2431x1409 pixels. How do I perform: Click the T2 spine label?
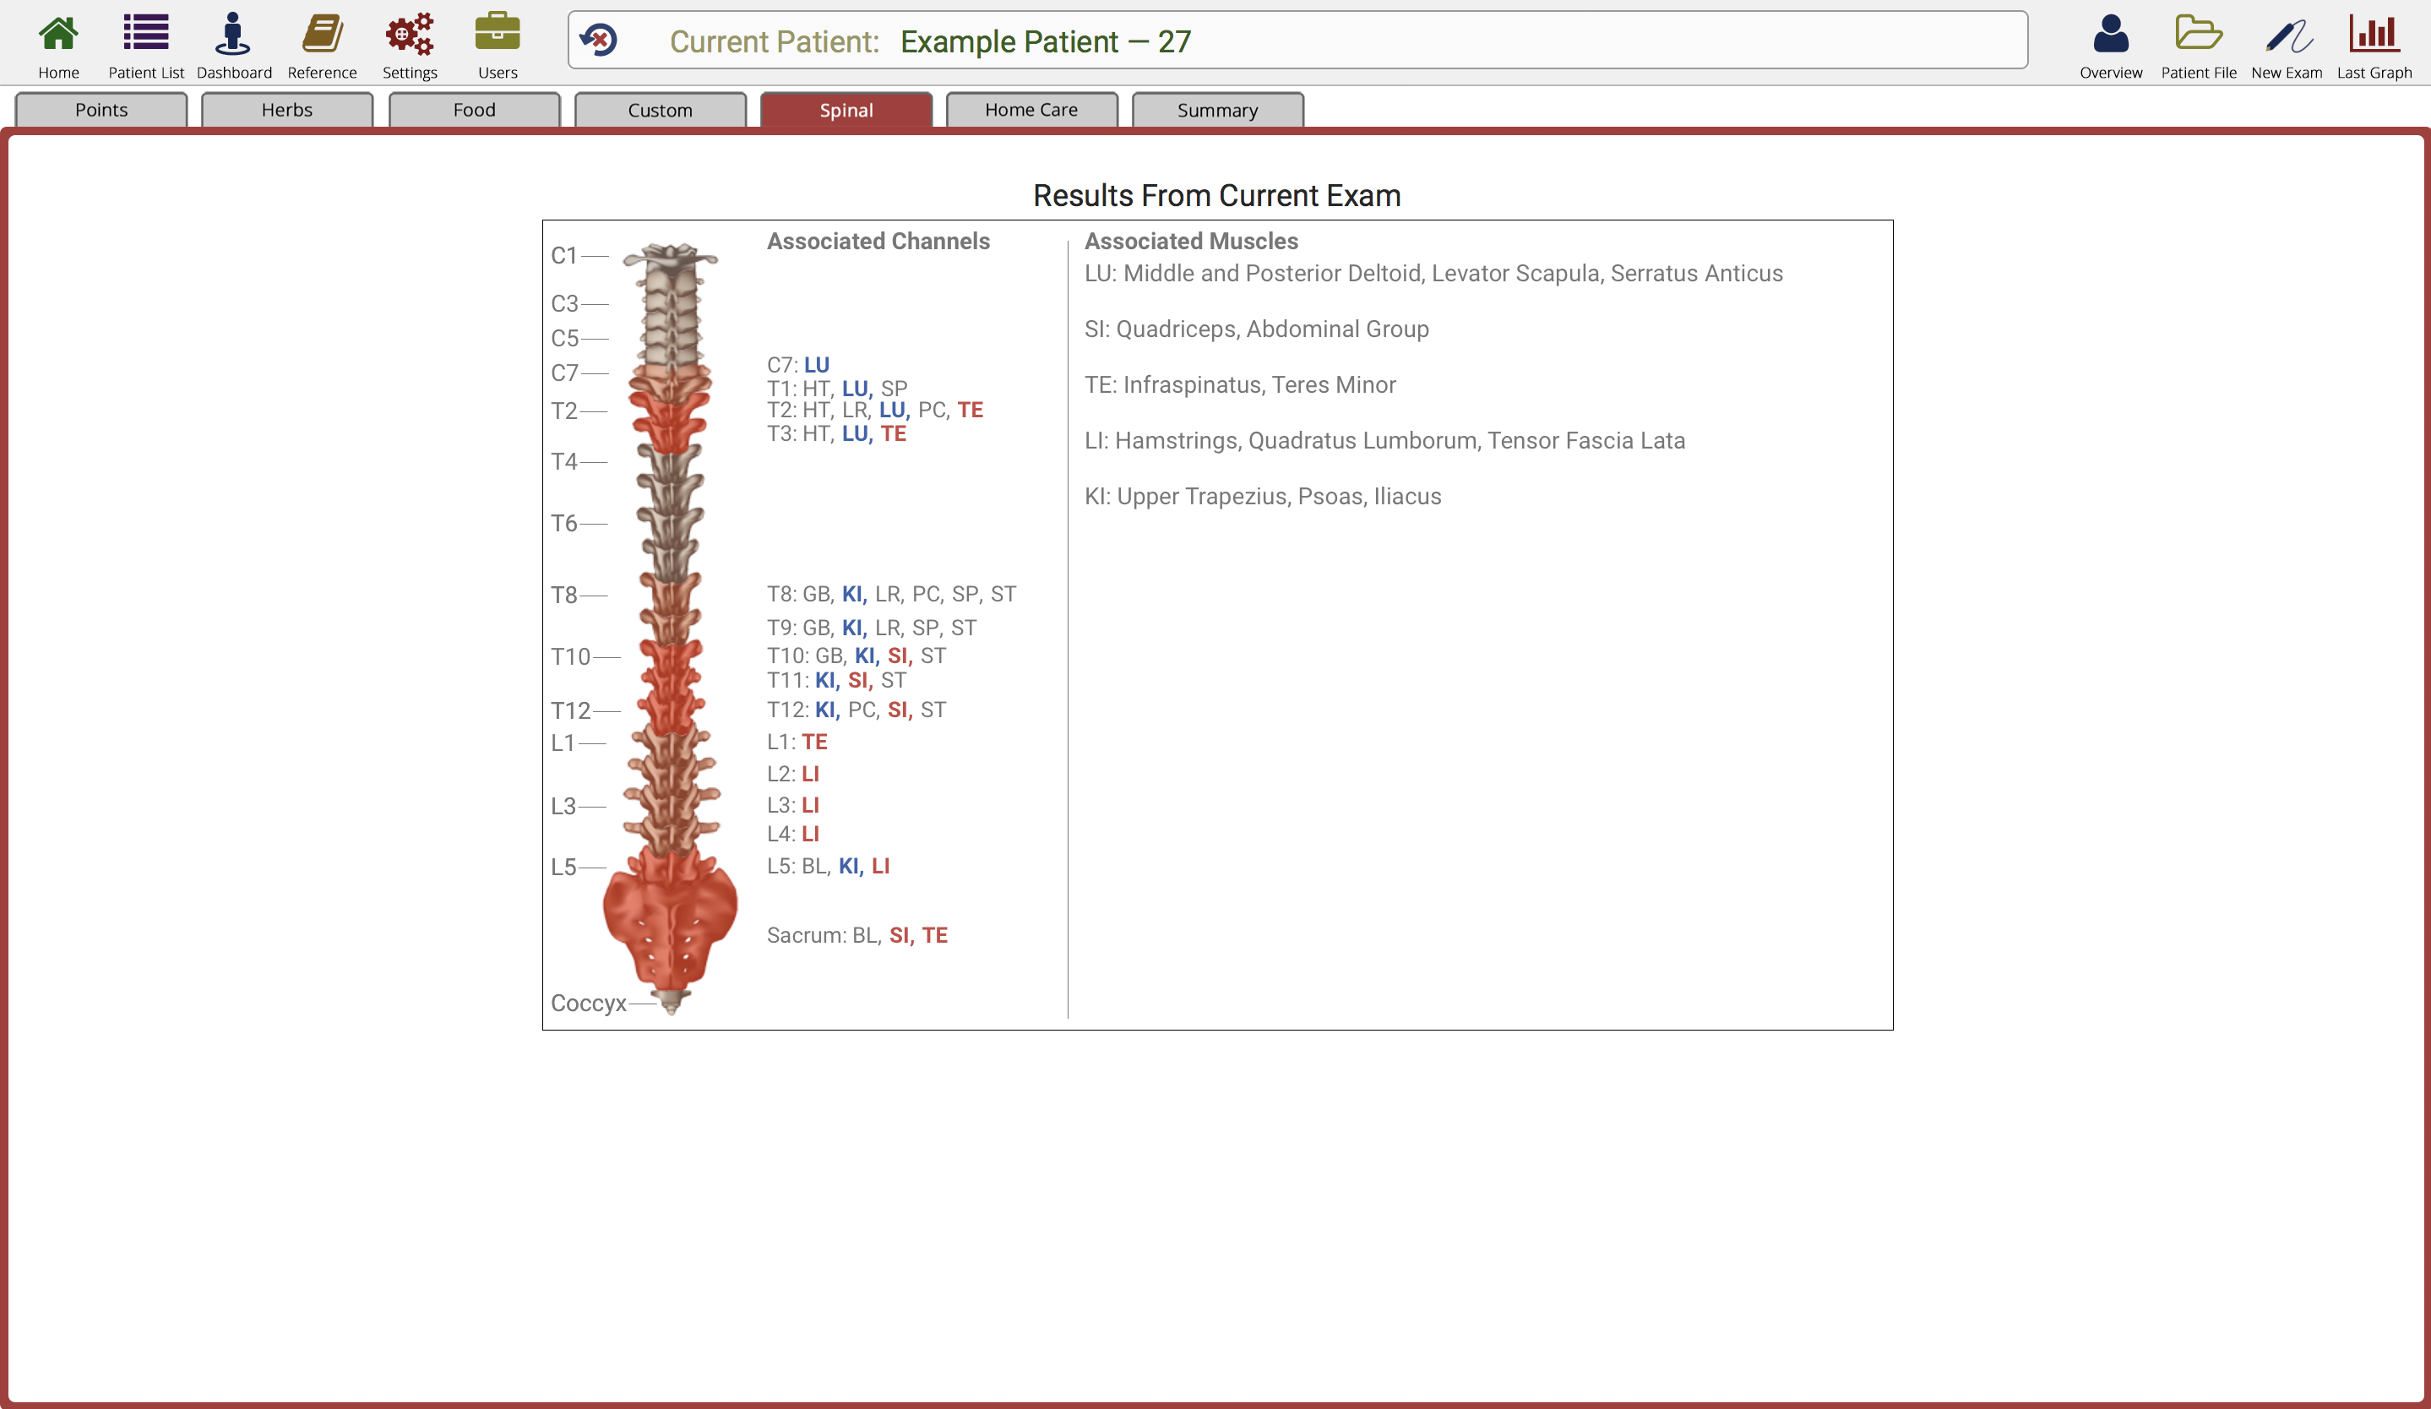coord(564,411)
